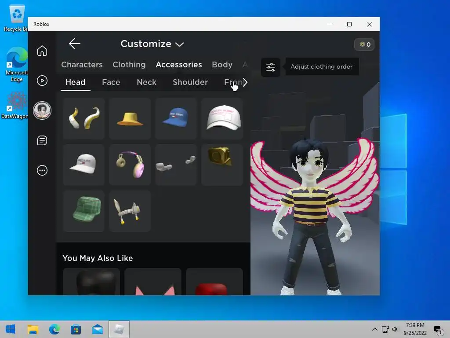Image resolution: width=450 pixels, height=338 pixels.
Task: Click the Roblox taskbar button
Action: pos(119,329)
